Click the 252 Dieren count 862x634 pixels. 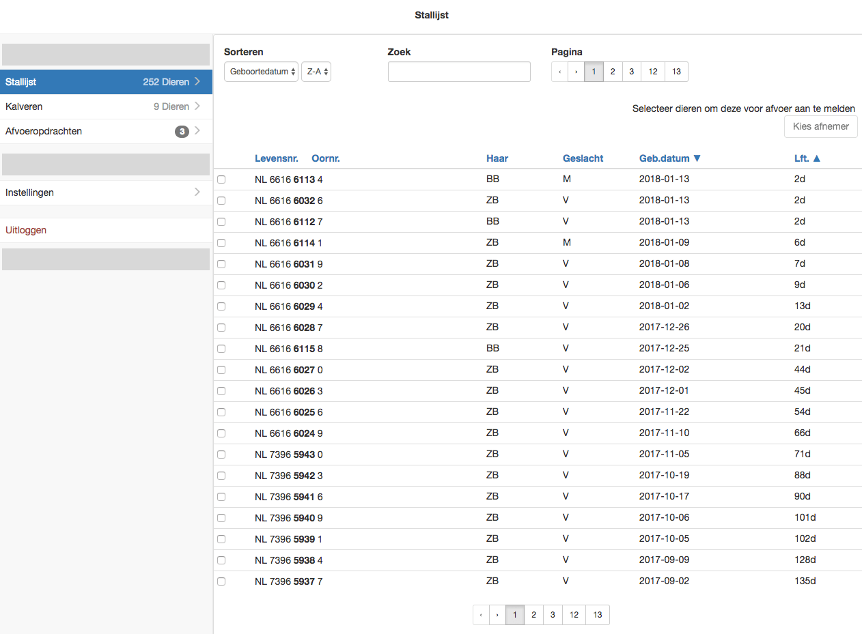point(166,82)
